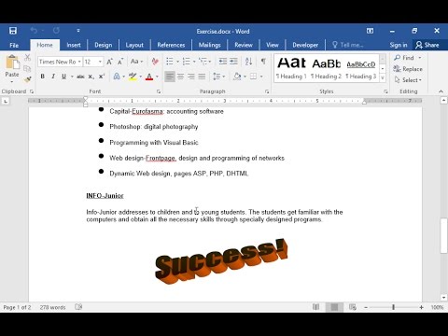Switch to Read Mode view
Image resolution: width=448 pixels, height=336 pixels.
click(x=315, y=307)
